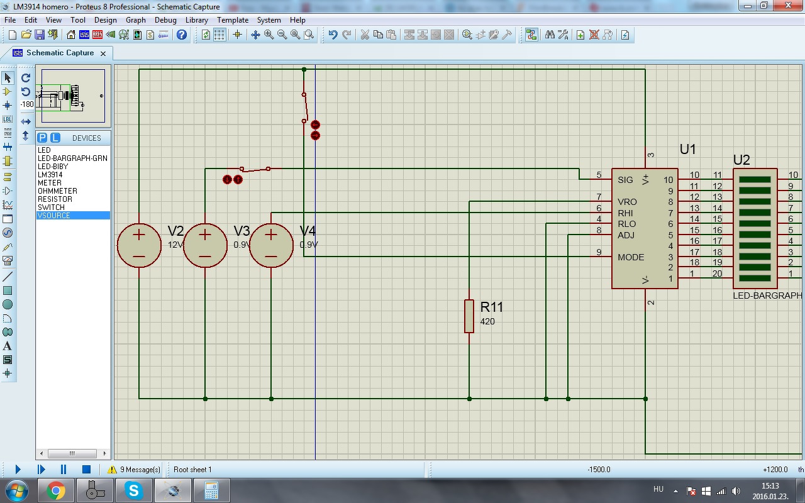This screenshot has height=503, width=805.
Task: Stop the simulation using the stop button
Action: (87, 469)
